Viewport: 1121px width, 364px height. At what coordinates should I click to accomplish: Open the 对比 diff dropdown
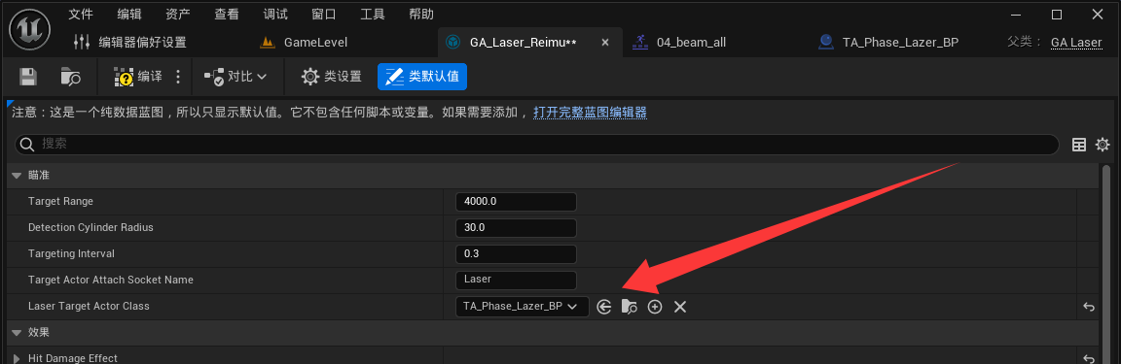[235, 77]
